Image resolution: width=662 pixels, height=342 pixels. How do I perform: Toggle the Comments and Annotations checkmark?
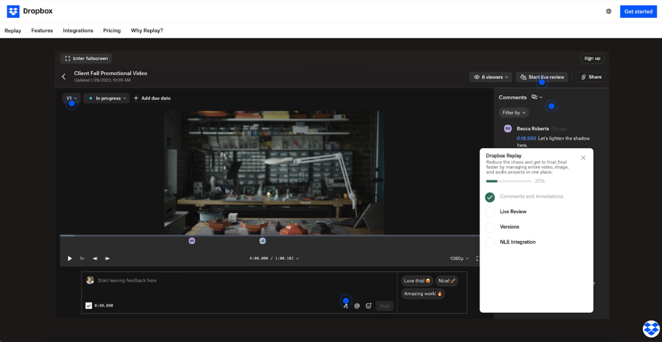pyautogui.click(x=490, y=197)
